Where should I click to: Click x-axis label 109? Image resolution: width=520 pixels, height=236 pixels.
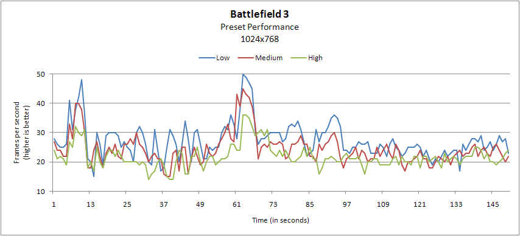coord(383,205)
